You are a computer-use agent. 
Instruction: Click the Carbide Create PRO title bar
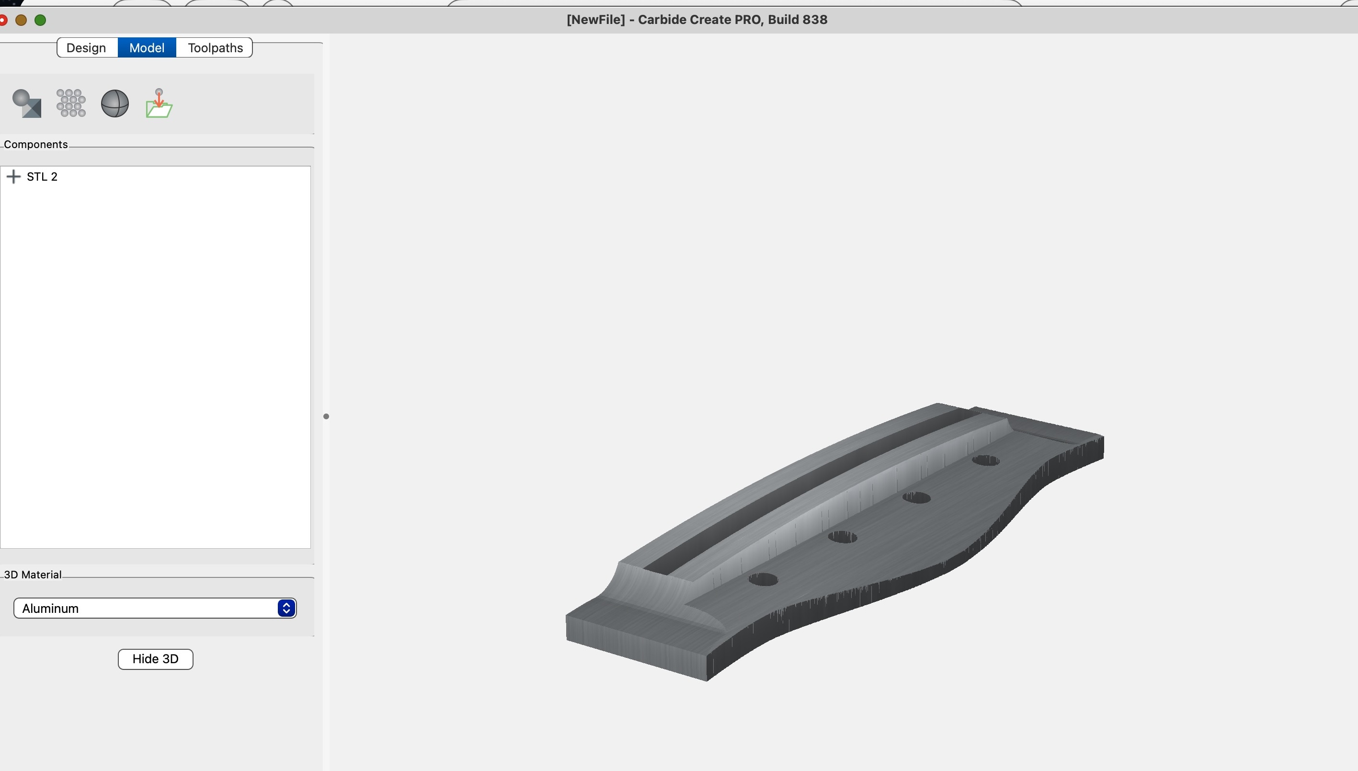[x=696, y=20]
